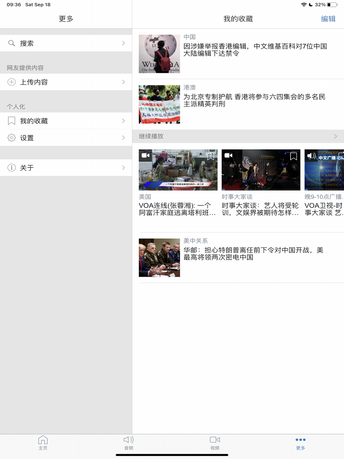
Task: Open article 华邮 about Trump and 中国开战
Action: click(x=254, y=254)
